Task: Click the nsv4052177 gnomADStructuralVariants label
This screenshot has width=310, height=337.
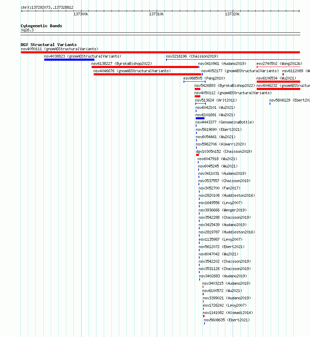Action: 240,71
